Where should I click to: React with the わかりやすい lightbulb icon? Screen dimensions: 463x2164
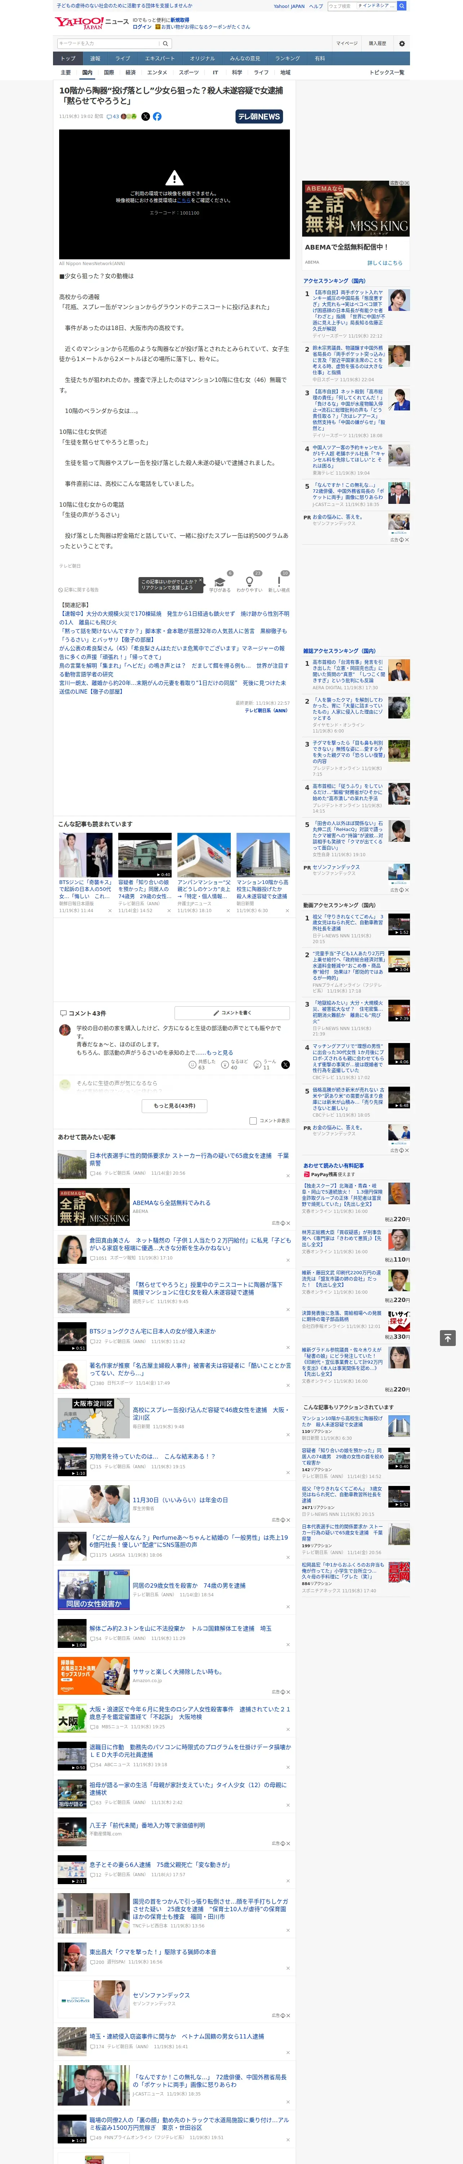[x=249, y=582]
